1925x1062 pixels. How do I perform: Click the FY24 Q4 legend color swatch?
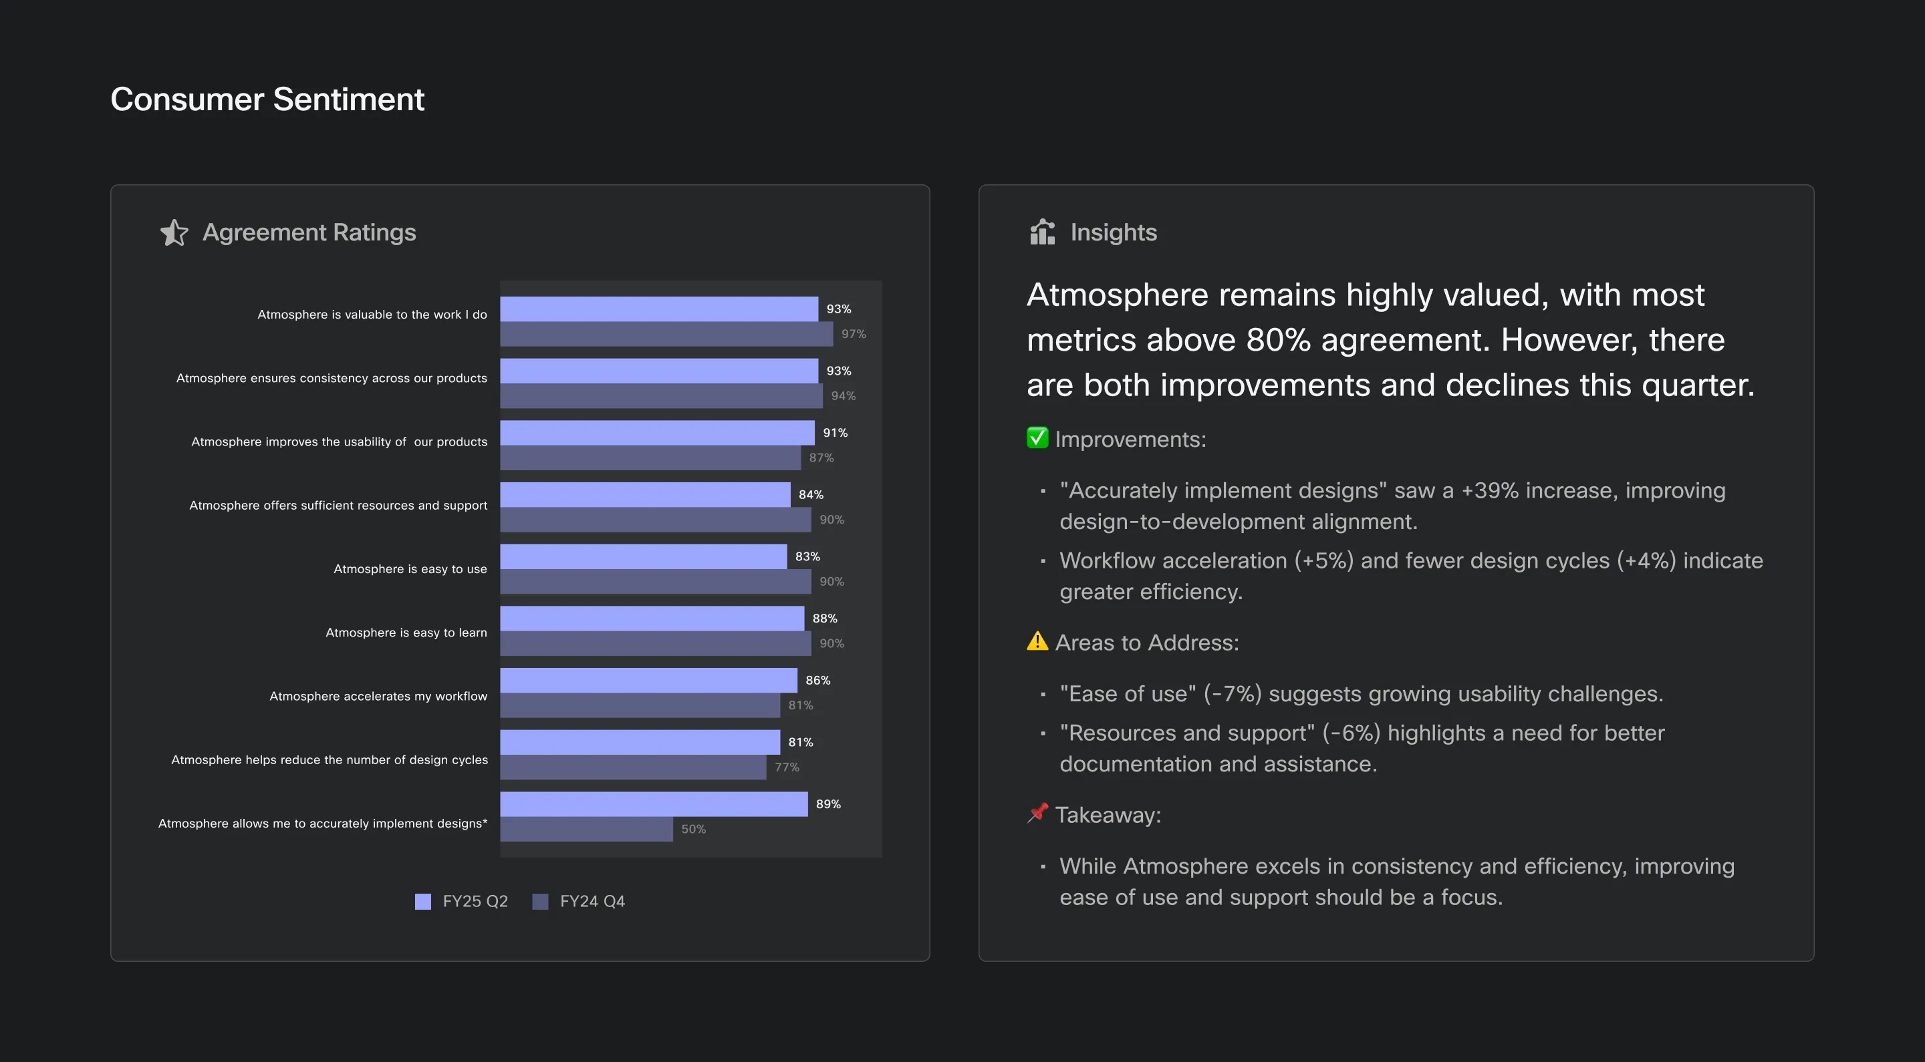pyautogui.click(x=540, y=902)
